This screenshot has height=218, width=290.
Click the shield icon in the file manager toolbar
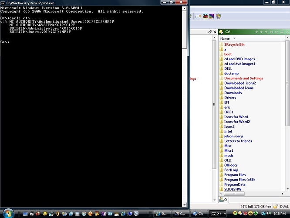(x=219, y=16)
